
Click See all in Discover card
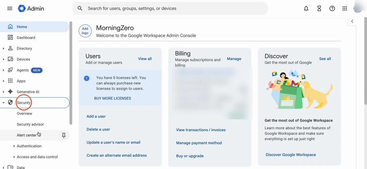325,59
